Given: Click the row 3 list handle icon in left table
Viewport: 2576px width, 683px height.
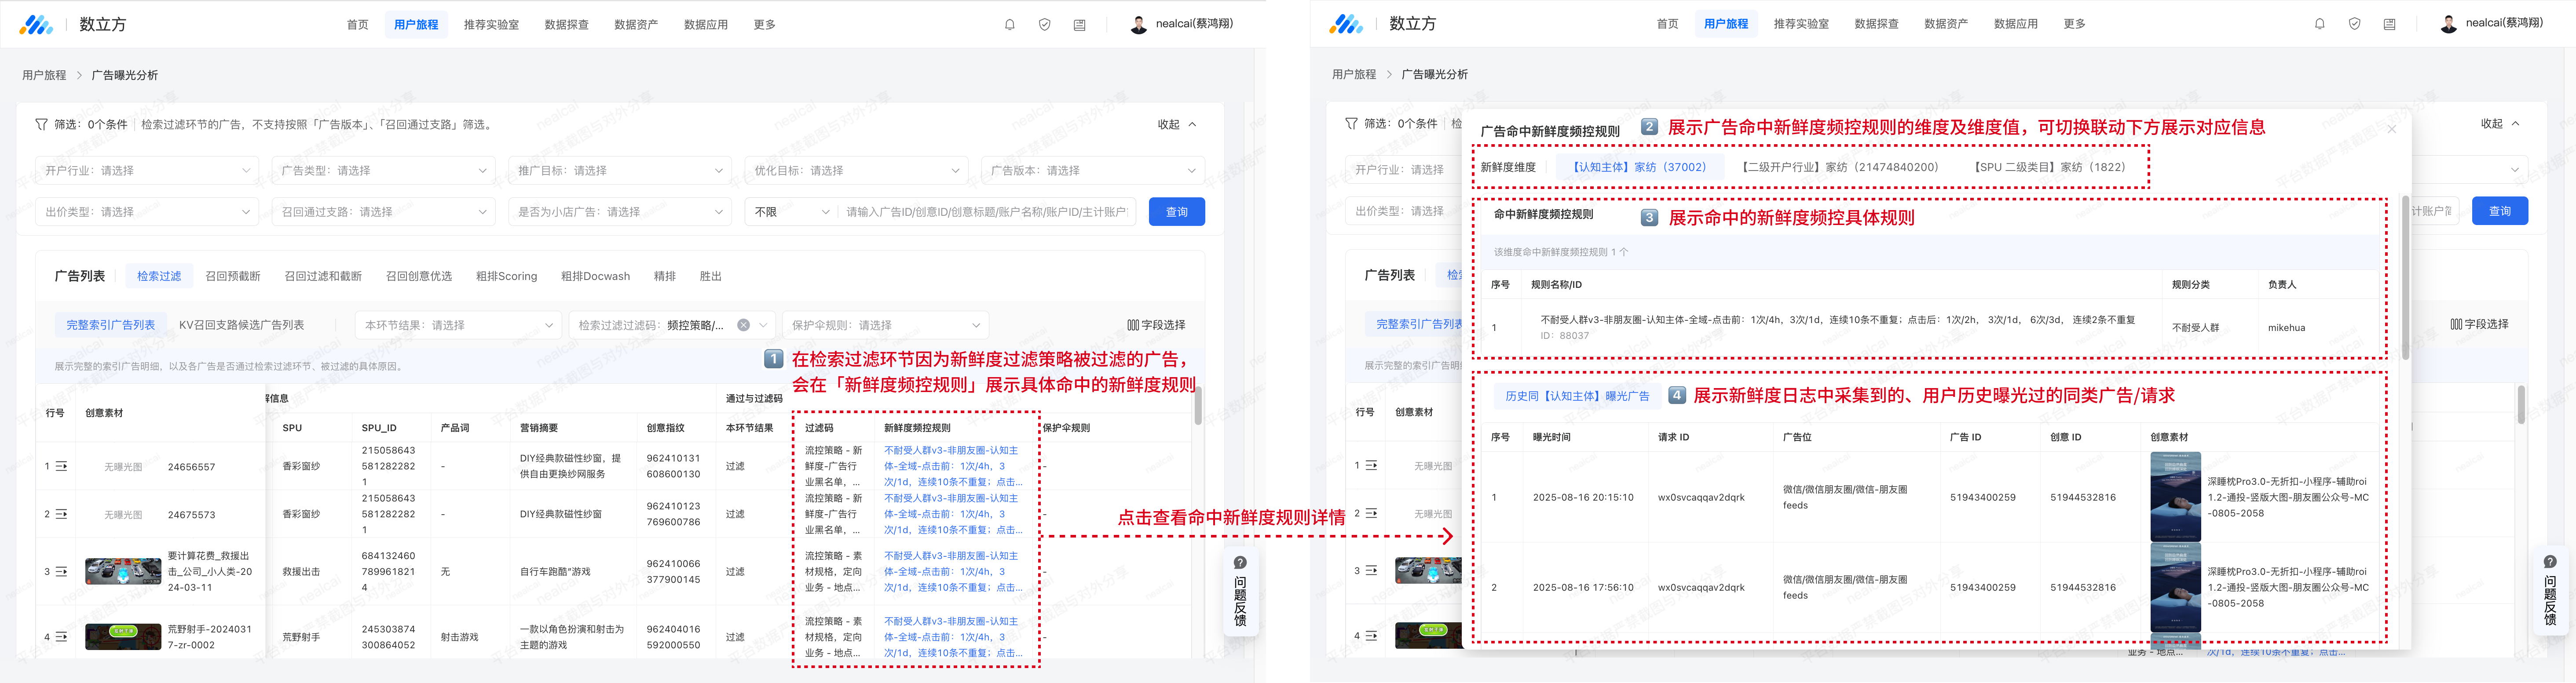Looking at the screenshot, I should pyautogui.click(x=61, y=572).
